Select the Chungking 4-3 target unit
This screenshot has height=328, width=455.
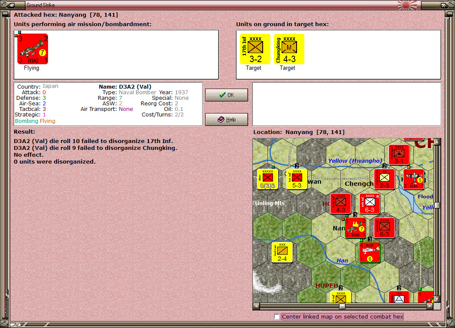click(289, 49)
